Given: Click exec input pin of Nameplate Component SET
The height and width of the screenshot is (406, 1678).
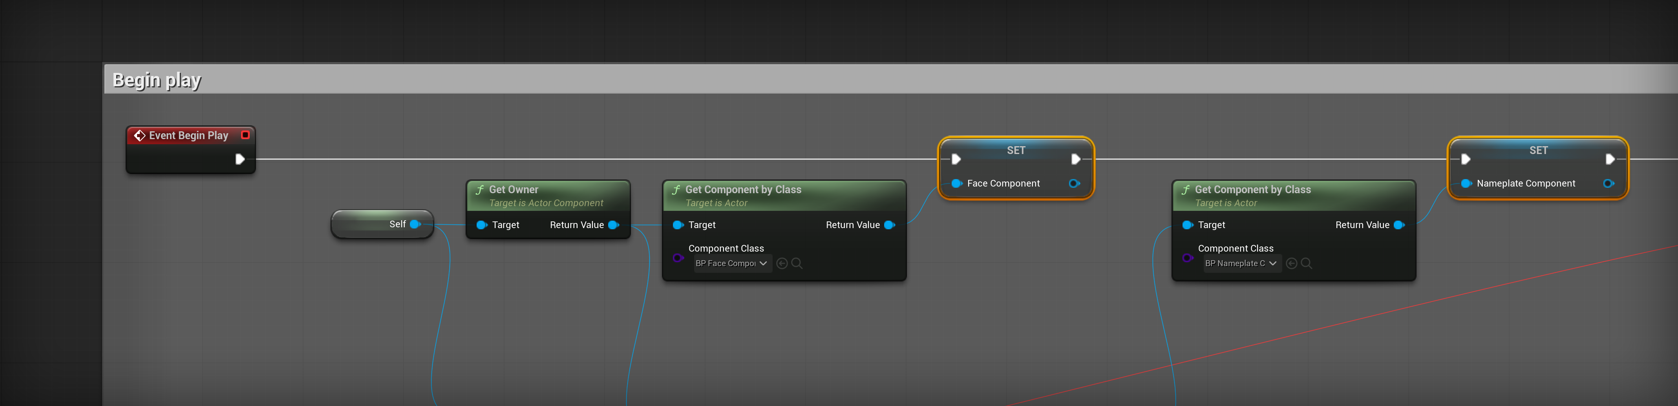Looking at the screenshot, I should point(1466,159).
